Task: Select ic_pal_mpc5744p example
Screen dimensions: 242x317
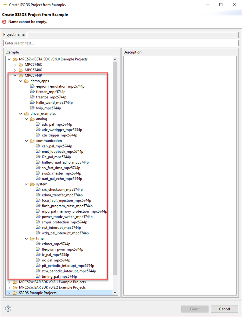Action: [x=56, y=255]
